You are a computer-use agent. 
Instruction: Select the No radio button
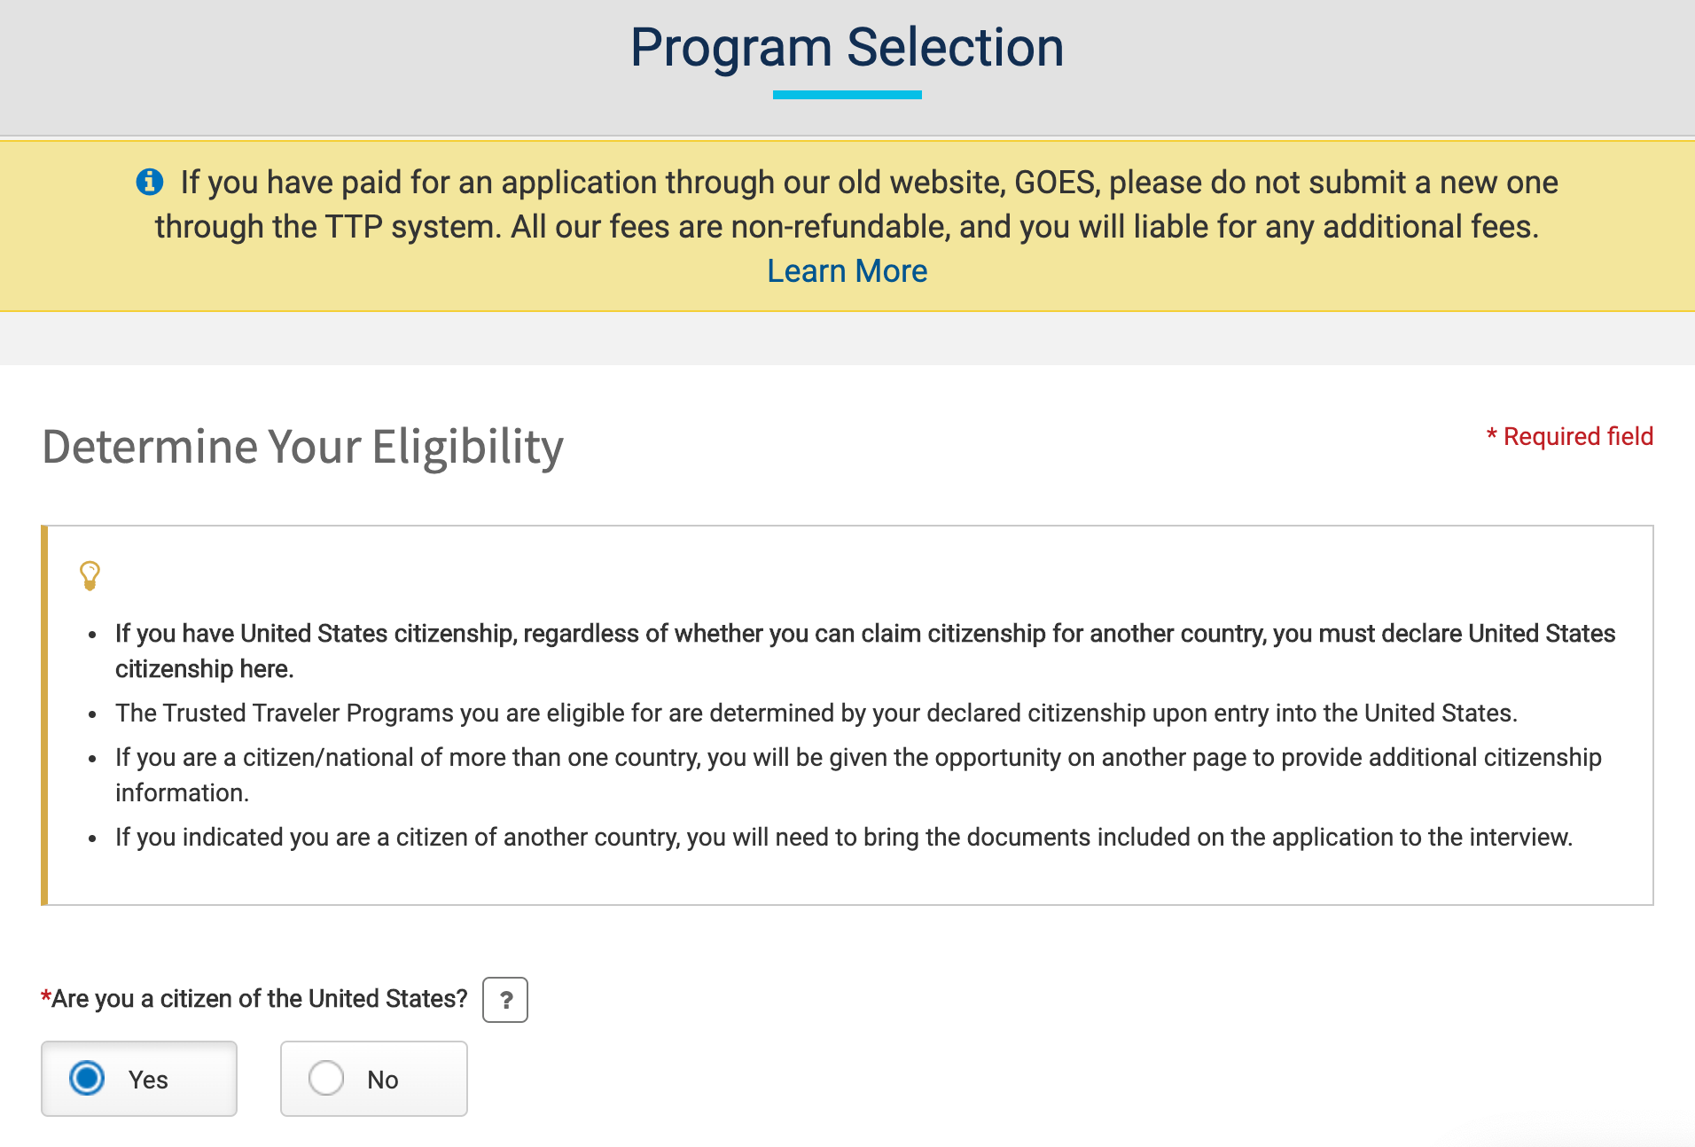325,1079
